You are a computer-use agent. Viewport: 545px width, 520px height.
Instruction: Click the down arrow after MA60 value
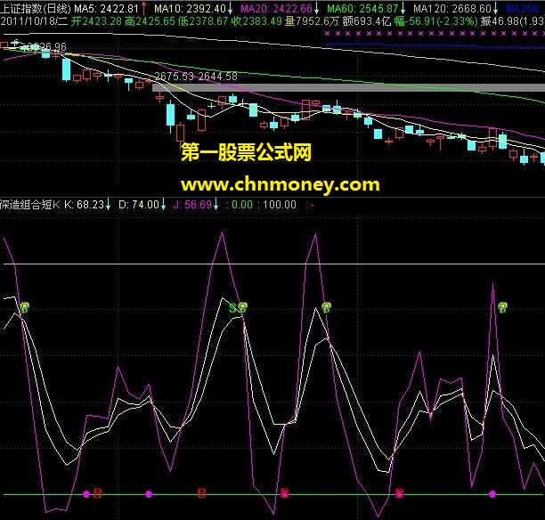point(403,8)
